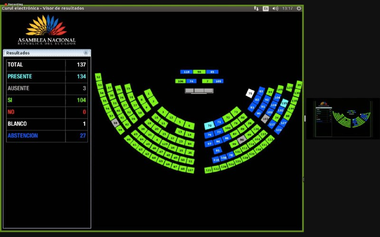Click the BLANCO row label

pos(17,124)
